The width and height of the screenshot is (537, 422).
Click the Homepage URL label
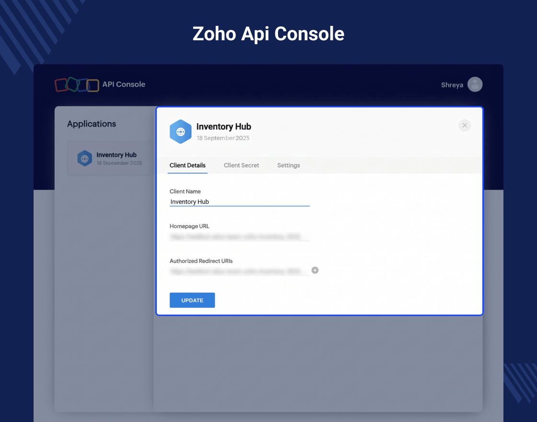(x=189, y=226)
